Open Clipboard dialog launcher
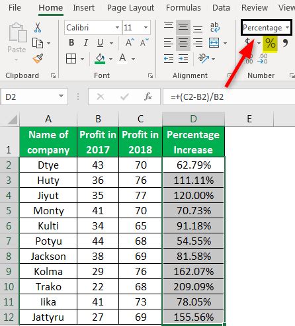Viewport: 295px width, 326px height. [53, 76]
